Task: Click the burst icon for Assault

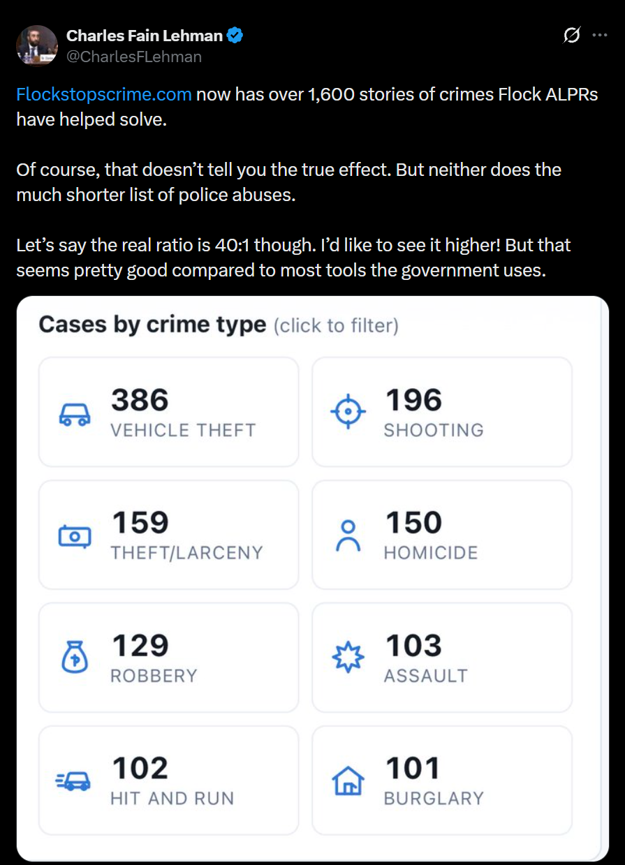Action: coord(348,658)
